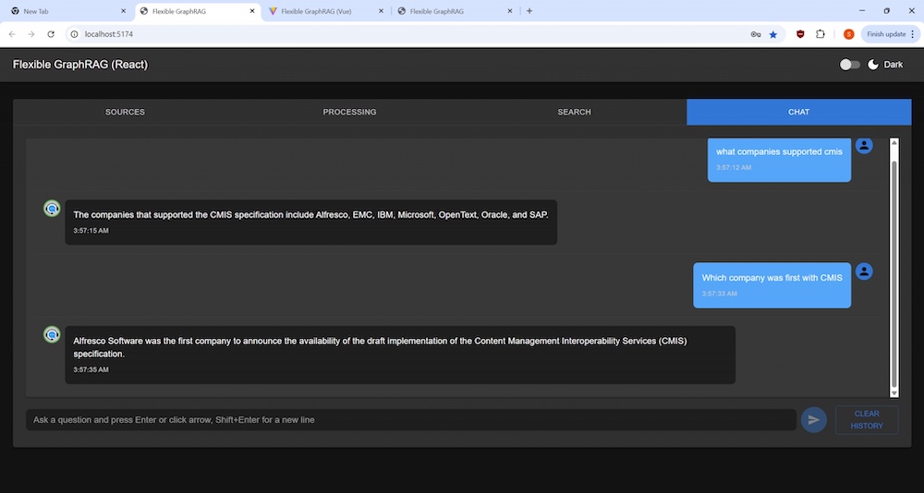Toggle the Dark theme switch
This screenshot has height=493, width=924.
pos(849,65)
